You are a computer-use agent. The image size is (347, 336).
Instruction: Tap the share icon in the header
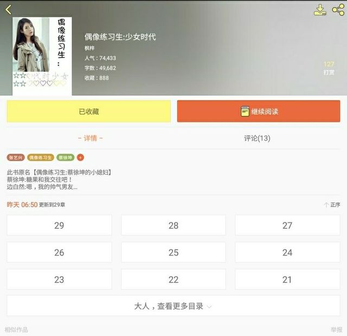coord(338,10)
